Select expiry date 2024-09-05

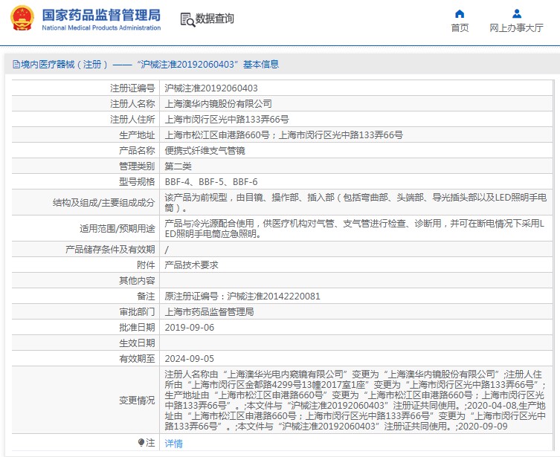tap(190, 359)
